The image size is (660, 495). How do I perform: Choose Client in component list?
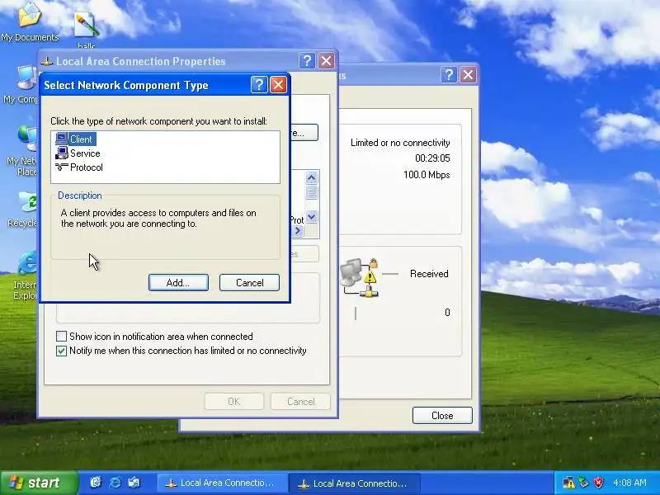pyautogui.click(x=81, y=139)
